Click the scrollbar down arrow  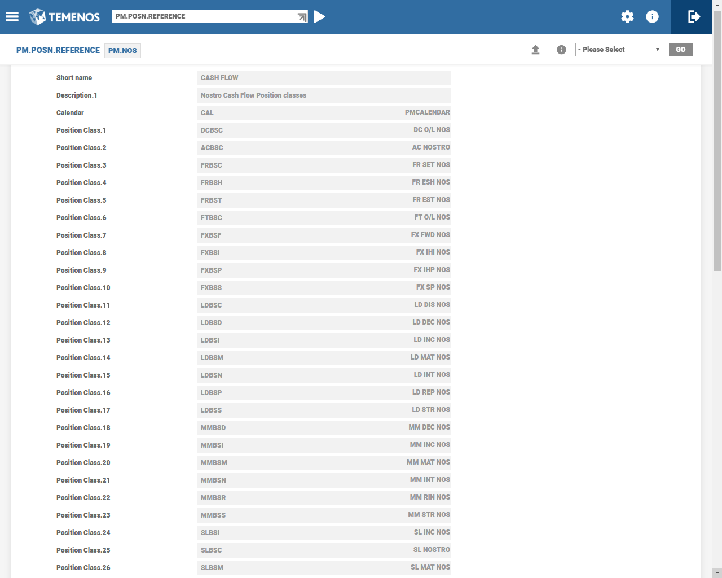coord(717,572)
